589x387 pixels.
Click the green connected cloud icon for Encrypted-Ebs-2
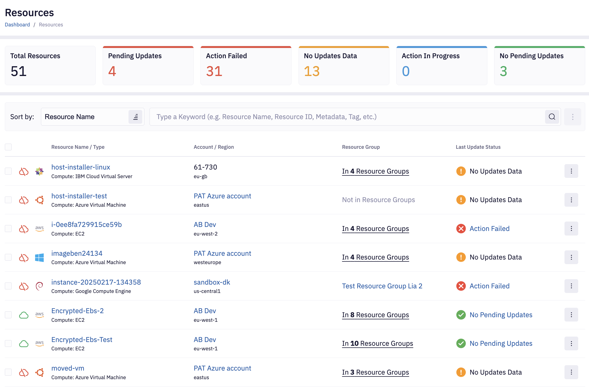[24, 315]
